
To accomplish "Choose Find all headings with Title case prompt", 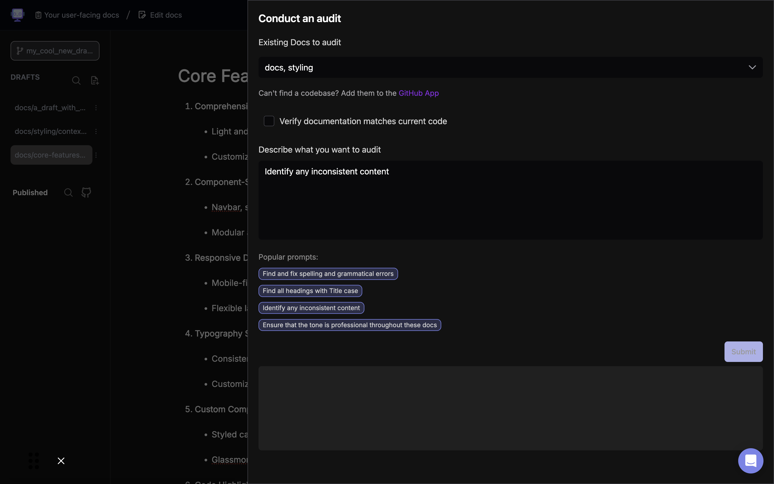I will point(310,291).
